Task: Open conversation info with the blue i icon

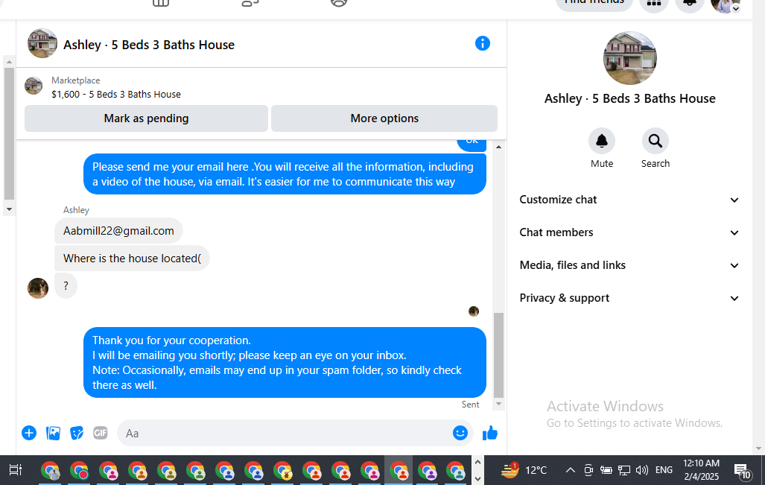Action: [482, 43]
